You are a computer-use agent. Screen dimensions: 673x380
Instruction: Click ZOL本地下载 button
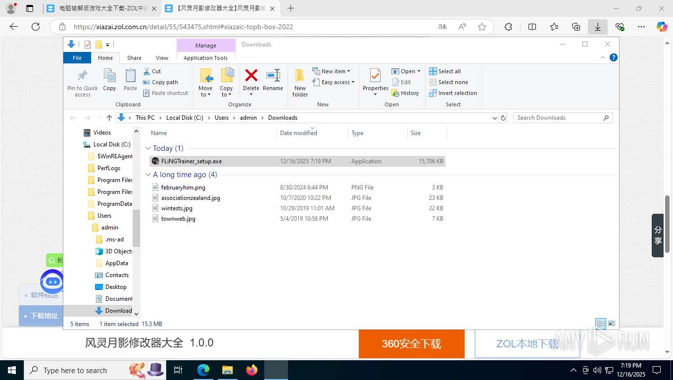pyautogui.click(x=528, y=344)
